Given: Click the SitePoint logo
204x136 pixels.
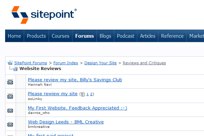Looking at the screenshot, I should point(44,15).
